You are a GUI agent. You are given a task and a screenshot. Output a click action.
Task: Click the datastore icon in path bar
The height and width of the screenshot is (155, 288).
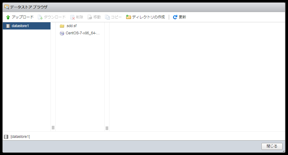[6, 137]
